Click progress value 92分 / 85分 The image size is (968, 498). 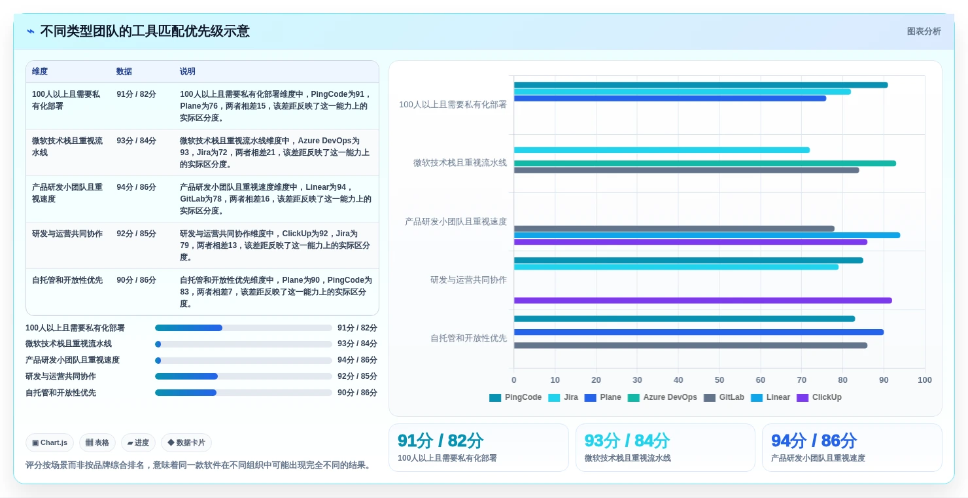tap(357, 376)
